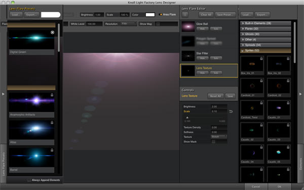Click the lock icon on Caustic_02 sprite

[261, 125]
